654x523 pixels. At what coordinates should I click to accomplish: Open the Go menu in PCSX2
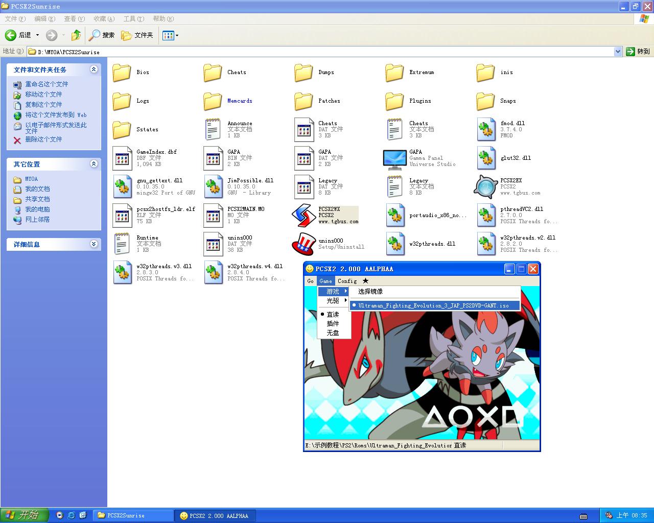[310, 281]
